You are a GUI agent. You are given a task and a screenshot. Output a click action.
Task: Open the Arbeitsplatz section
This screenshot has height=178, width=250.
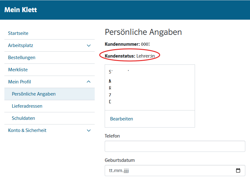click(21, 45)
